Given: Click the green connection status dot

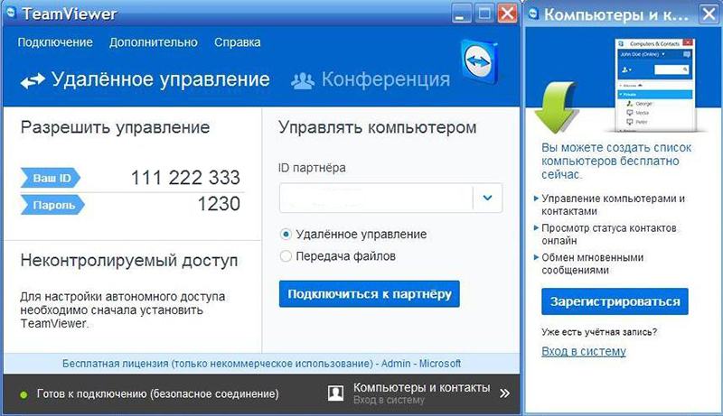Looking at the screenshot, I should pyautogui.click(x=24, y=394).
